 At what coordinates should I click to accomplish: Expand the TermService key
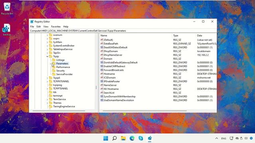[x=47, y=99]
